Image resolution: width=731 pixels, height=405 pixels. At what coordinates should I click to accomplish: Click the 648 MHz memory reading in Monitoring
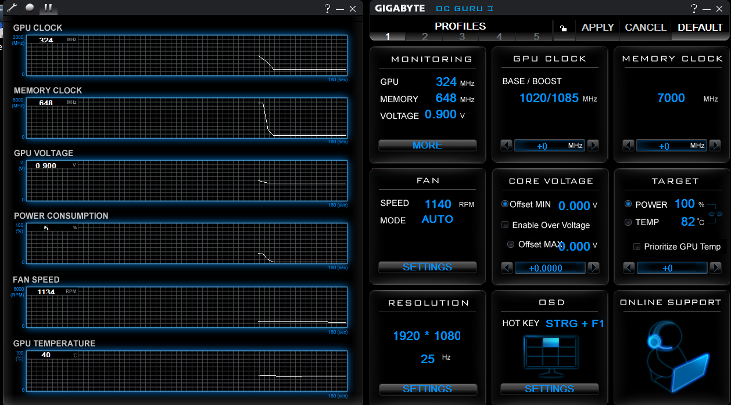[446, 99]
